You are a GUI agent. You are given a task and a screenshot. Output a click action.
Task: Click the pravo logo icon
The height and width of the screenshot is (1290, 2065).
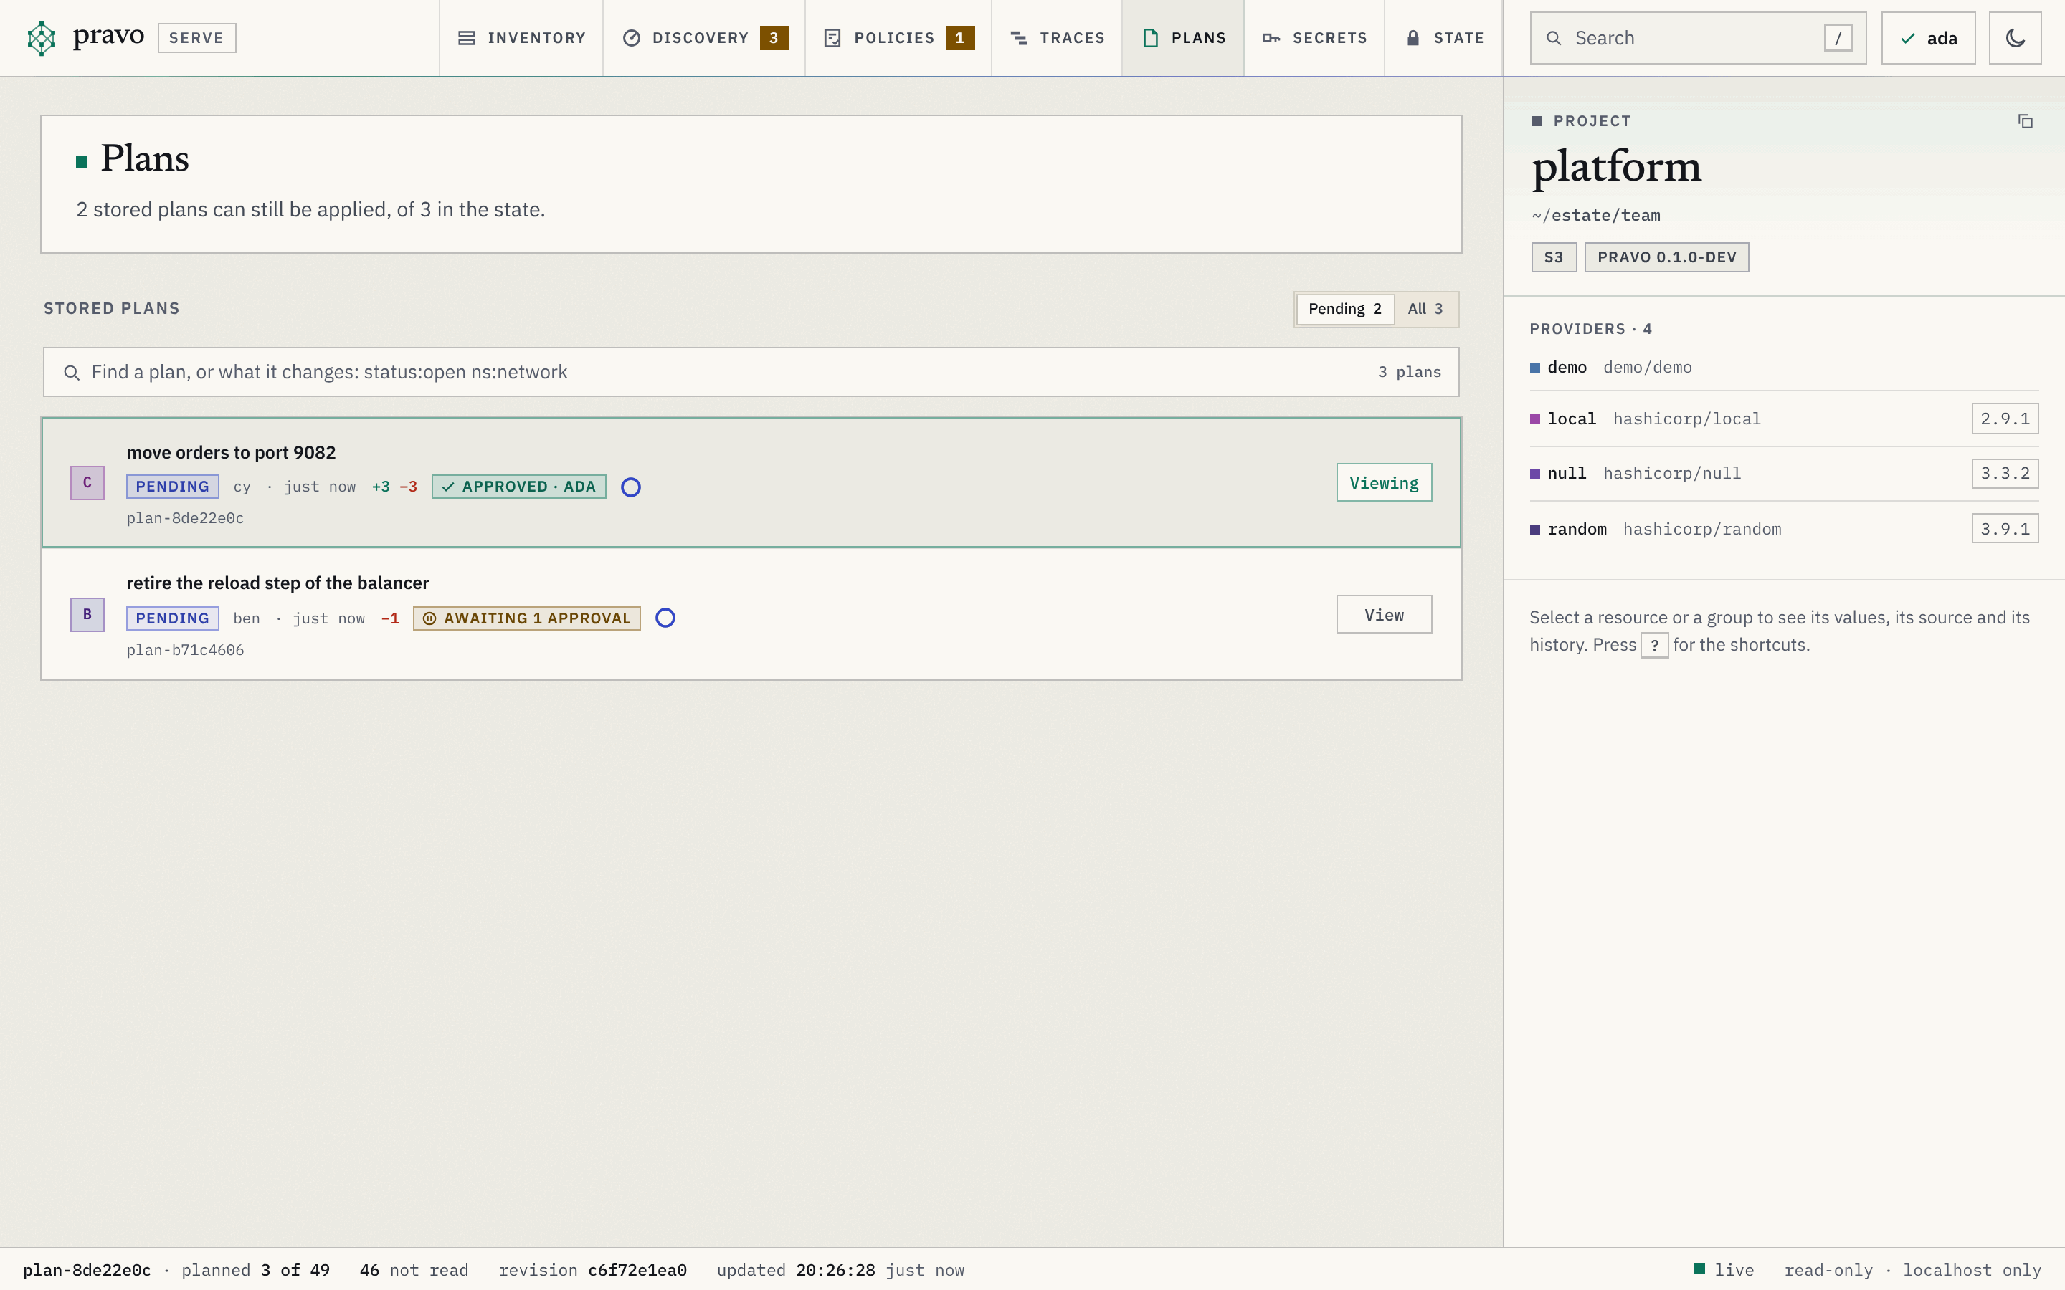(41, 37)
